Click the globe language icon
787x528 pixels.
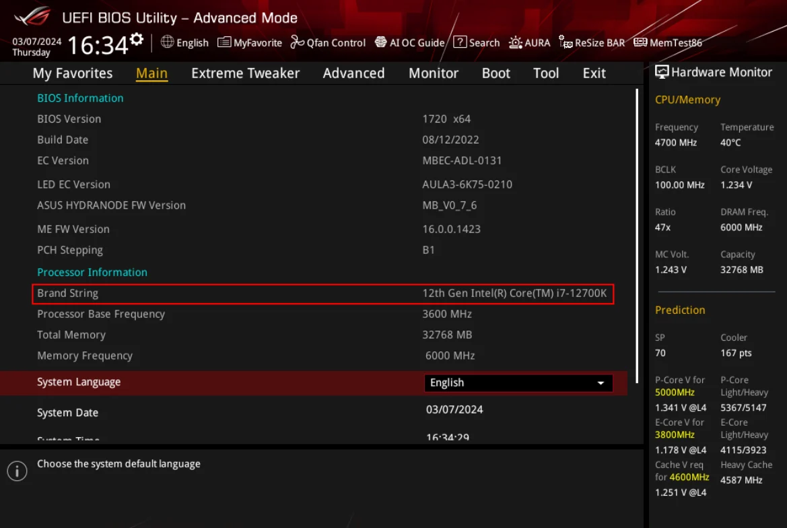[x=167, y=42]
